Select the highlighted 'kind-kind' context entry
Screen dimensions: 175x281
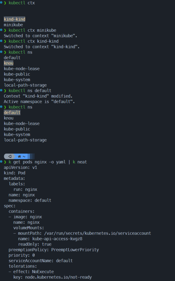point(15,19)
